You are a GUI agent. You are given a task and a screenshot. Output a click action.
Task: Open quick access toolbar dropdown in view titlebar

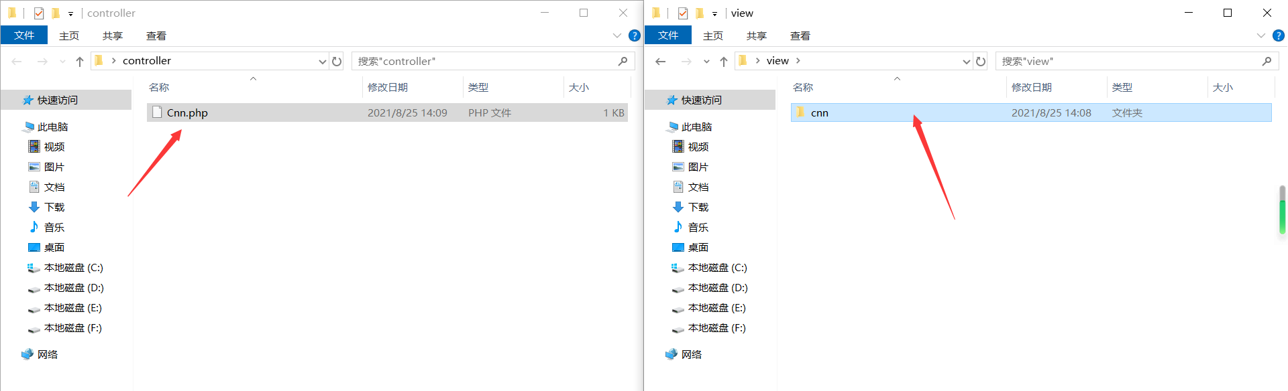click(714, 13)
